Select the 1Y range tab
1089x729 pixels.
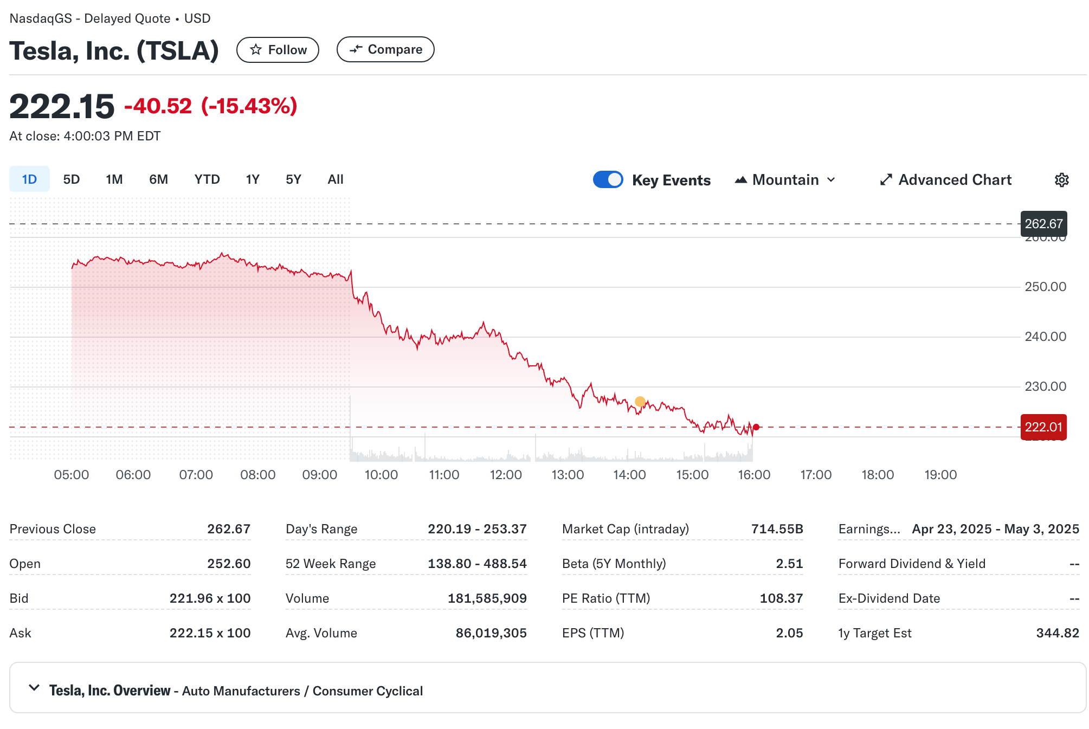pos(253,179)
